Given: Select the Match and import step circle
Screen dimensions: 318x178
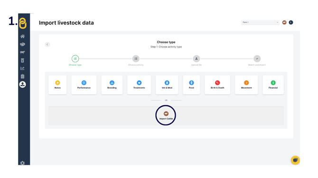Looking at the screenshot, I should (x=257, y=59).
